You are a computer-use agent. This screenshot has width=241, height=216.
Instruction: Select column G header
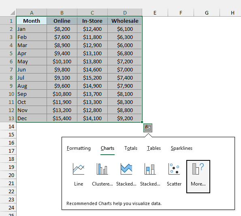pos(207,13)
